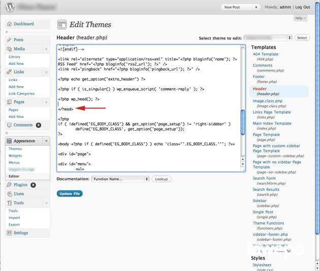Click the Lookup button
This screenshot has width=320, height=271.
[162, 179]
